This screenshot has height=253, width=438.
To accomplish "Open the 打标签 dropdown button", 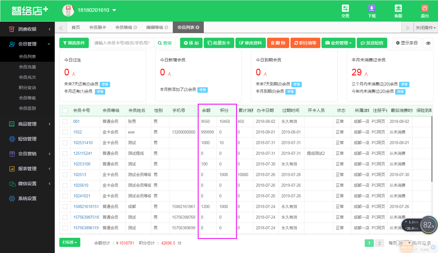I will tap(70, 242).
